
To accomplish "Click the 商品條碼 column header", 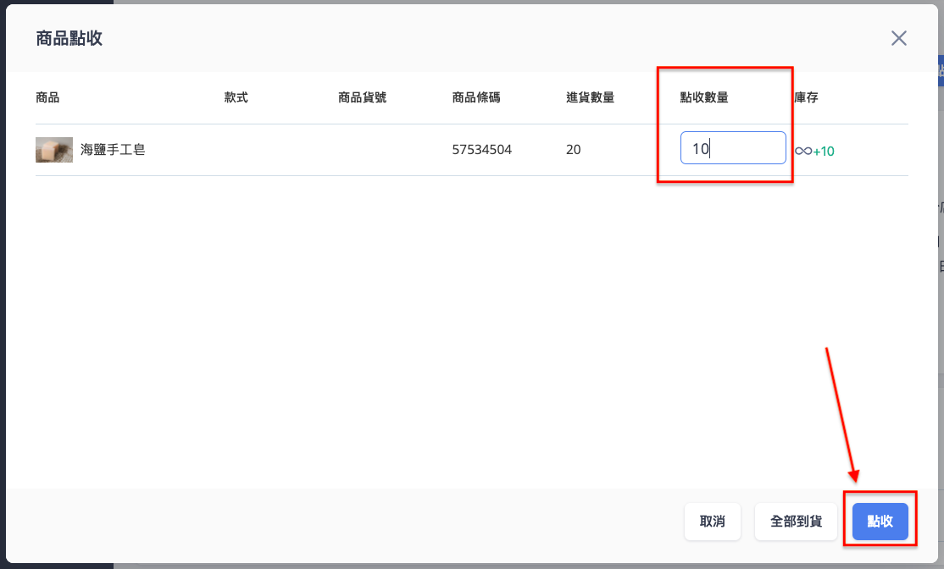I will pyautogui.click(x=476, y=97).
